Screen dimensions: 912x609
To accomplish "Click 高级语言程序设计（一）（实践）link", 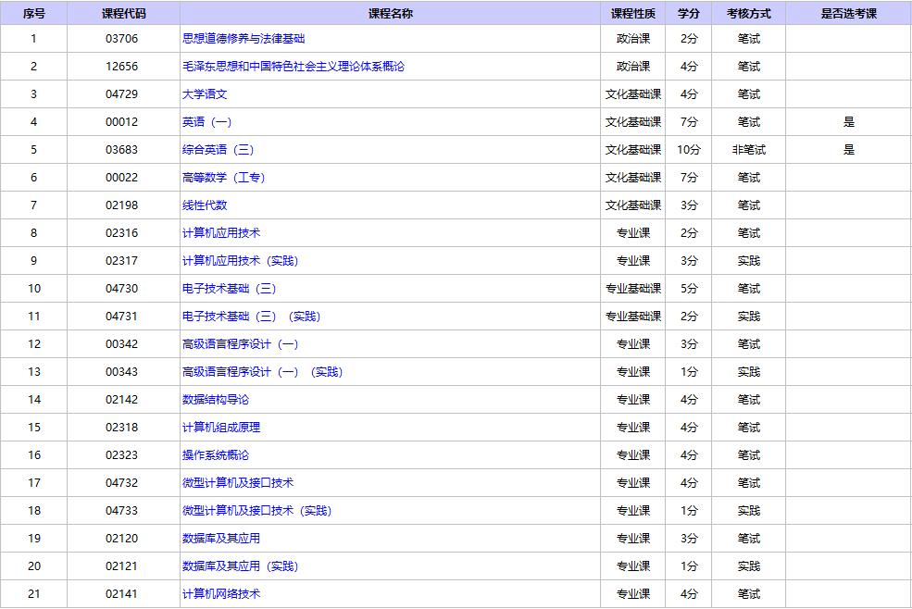I will (263, 372).
